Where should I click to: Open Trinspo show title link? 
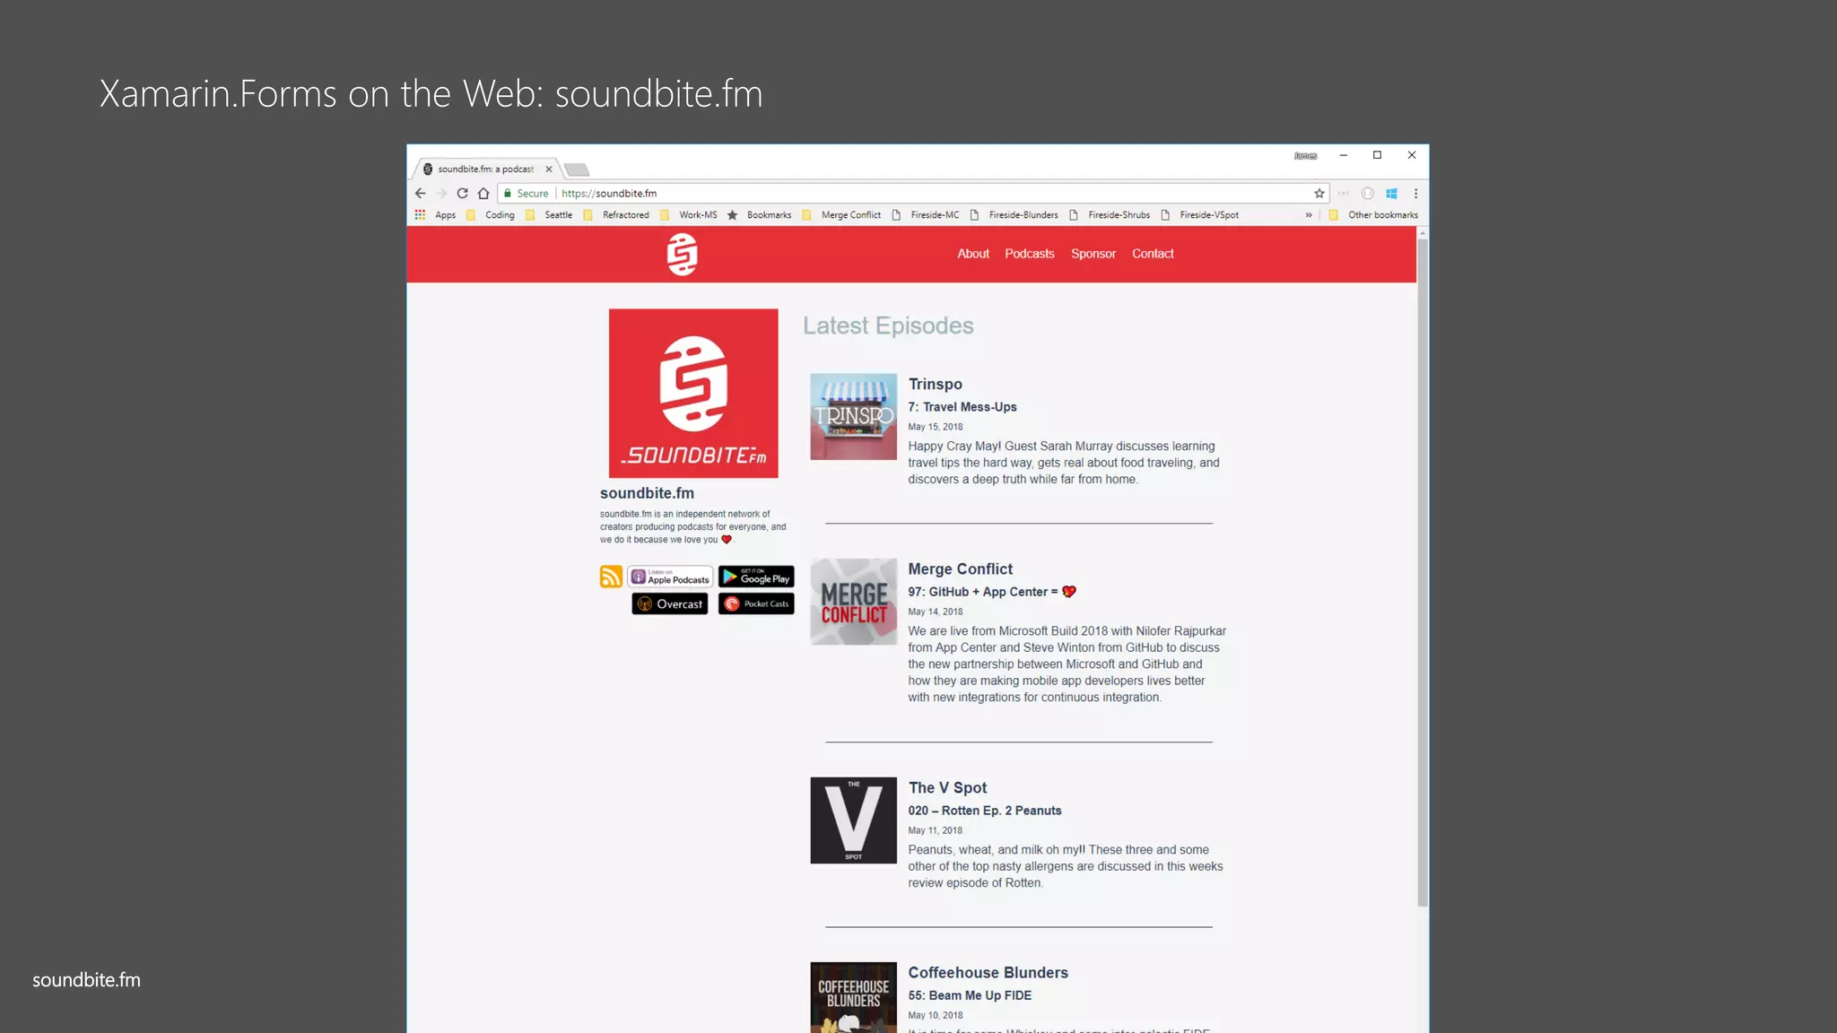[936, 384]
